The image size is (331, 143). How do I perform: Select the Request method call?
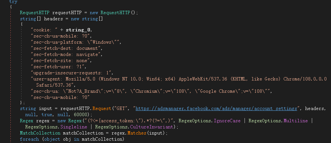[102, 108]
